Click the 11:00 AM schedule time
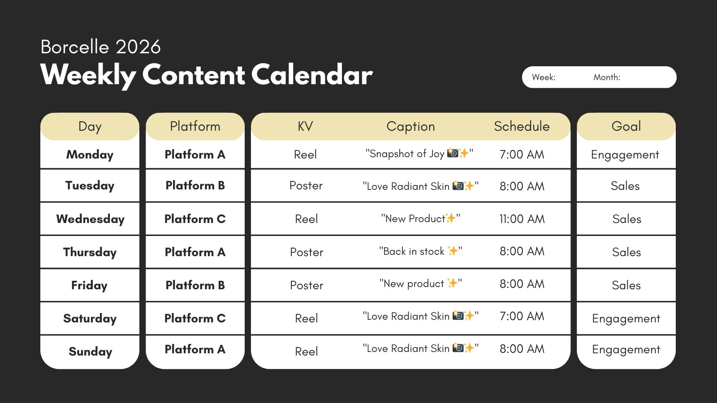This screenshot has width=717, height=403. point(522,219)
